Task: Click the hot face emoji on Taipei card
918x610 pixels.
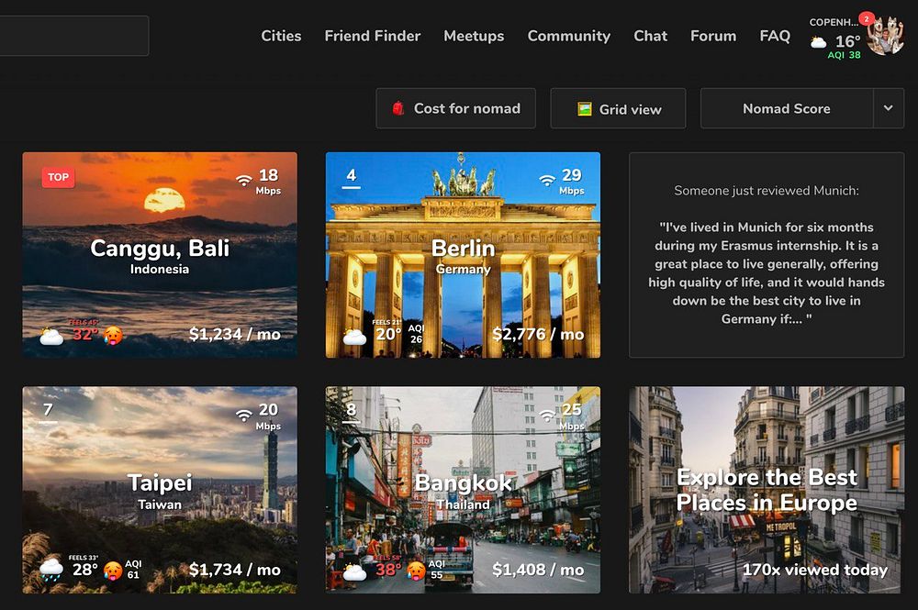Action: 113,571
